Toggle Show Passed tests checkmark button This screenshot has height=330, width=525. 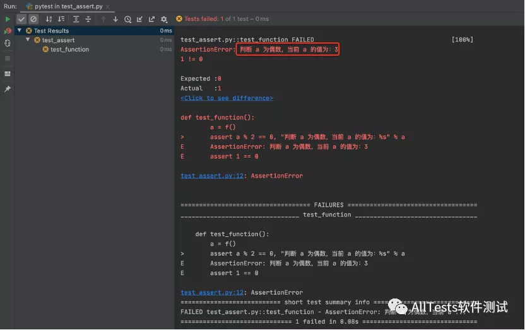21,19
